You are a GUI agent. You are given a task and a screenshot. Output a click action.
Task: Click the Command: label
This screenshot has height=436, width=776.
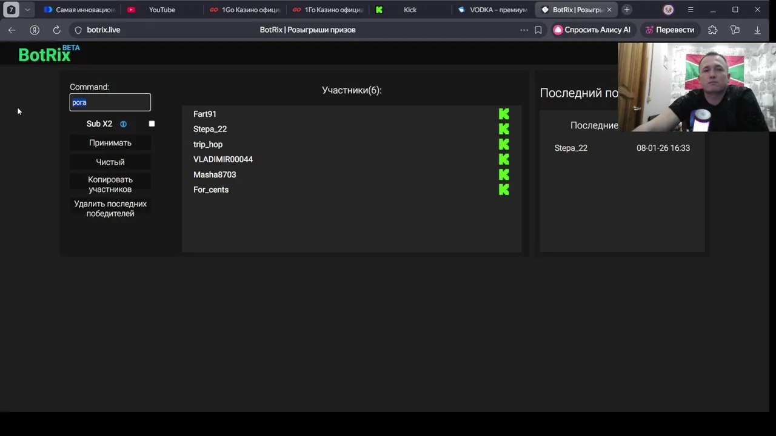click(x=89, y=87)
